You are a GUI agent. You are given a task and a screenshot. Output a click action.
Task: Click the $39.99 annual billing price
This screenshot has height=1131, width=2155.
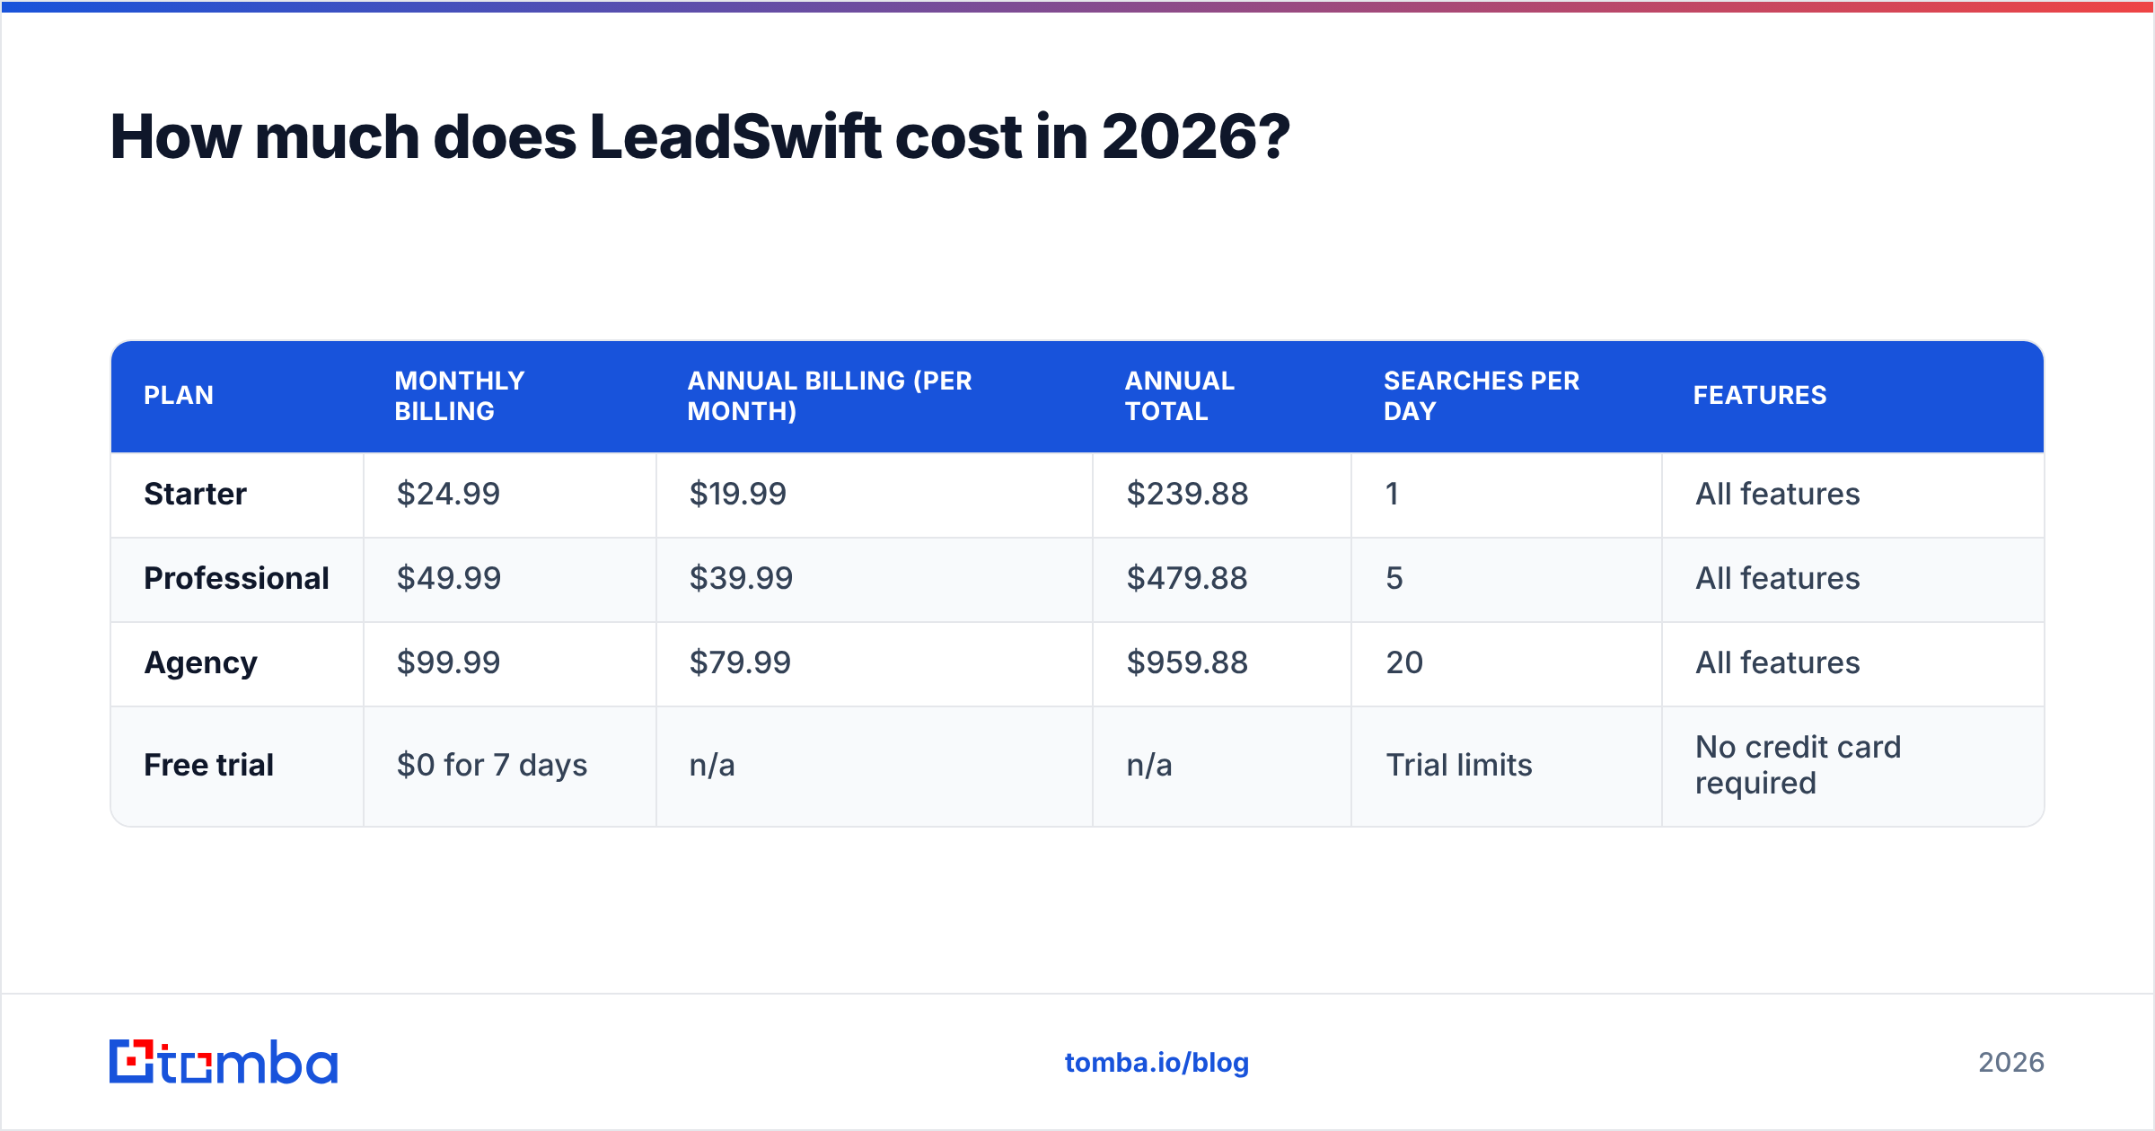(x=741, y=578)
